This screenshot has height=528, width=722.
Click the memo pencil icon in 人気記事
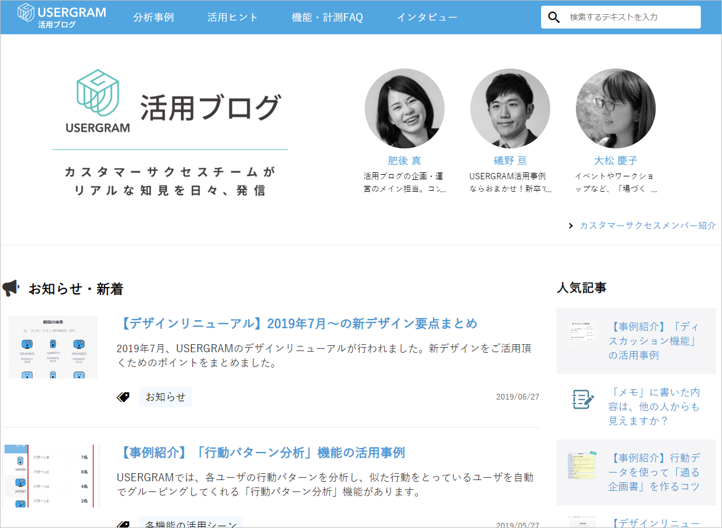[582, 399]
